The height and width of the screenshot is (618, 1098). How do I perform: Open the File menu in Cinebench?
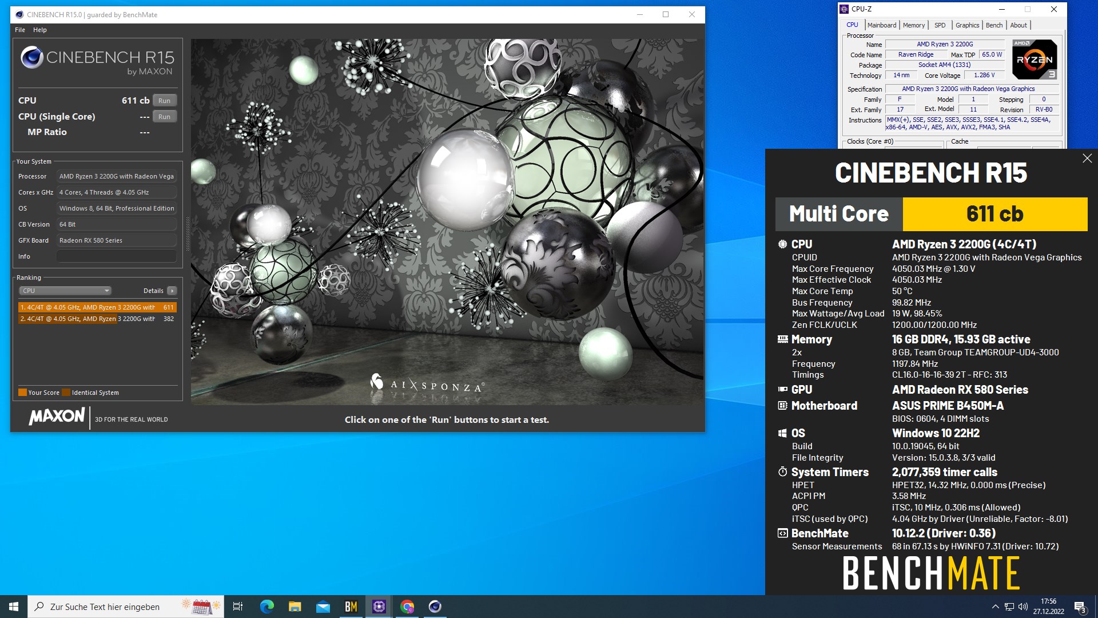[x=20, y=30]
